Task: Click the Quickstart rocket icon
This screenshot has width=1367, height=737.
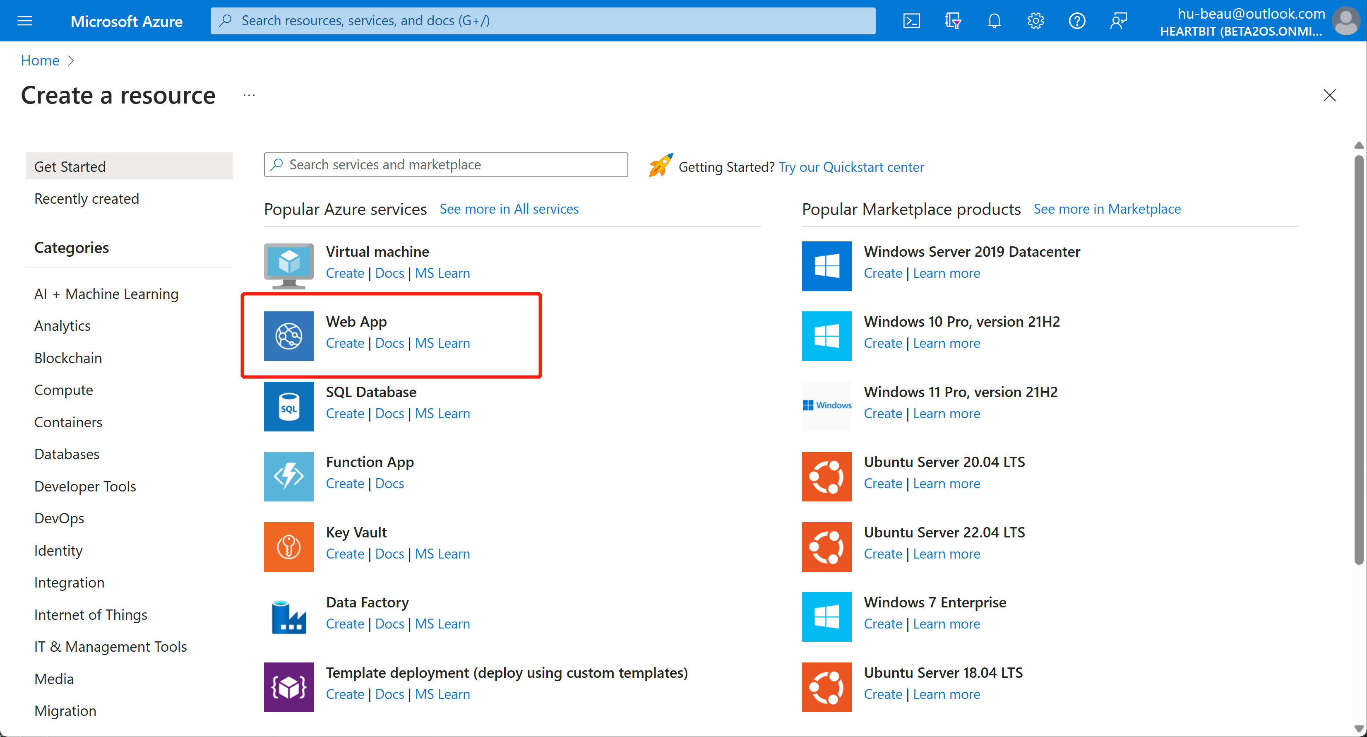Action: coord(661,165)
